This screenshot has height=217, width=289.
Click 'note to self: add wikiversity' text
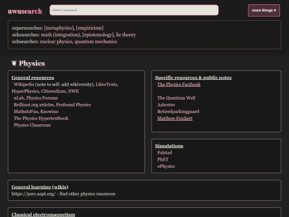coord(65,84)
